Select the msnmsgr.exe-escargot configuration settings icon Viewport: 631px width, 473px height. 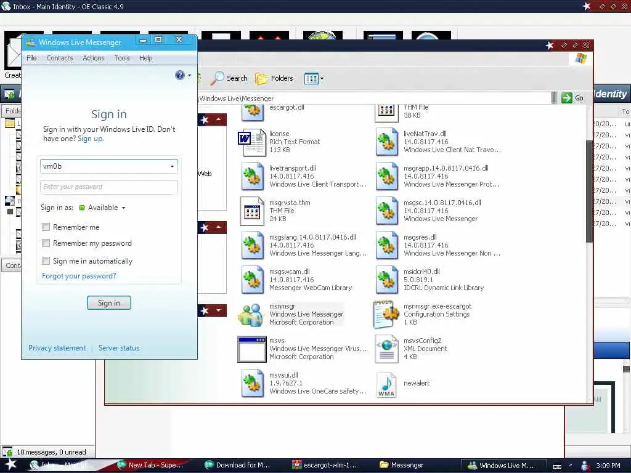coord(386,315)
